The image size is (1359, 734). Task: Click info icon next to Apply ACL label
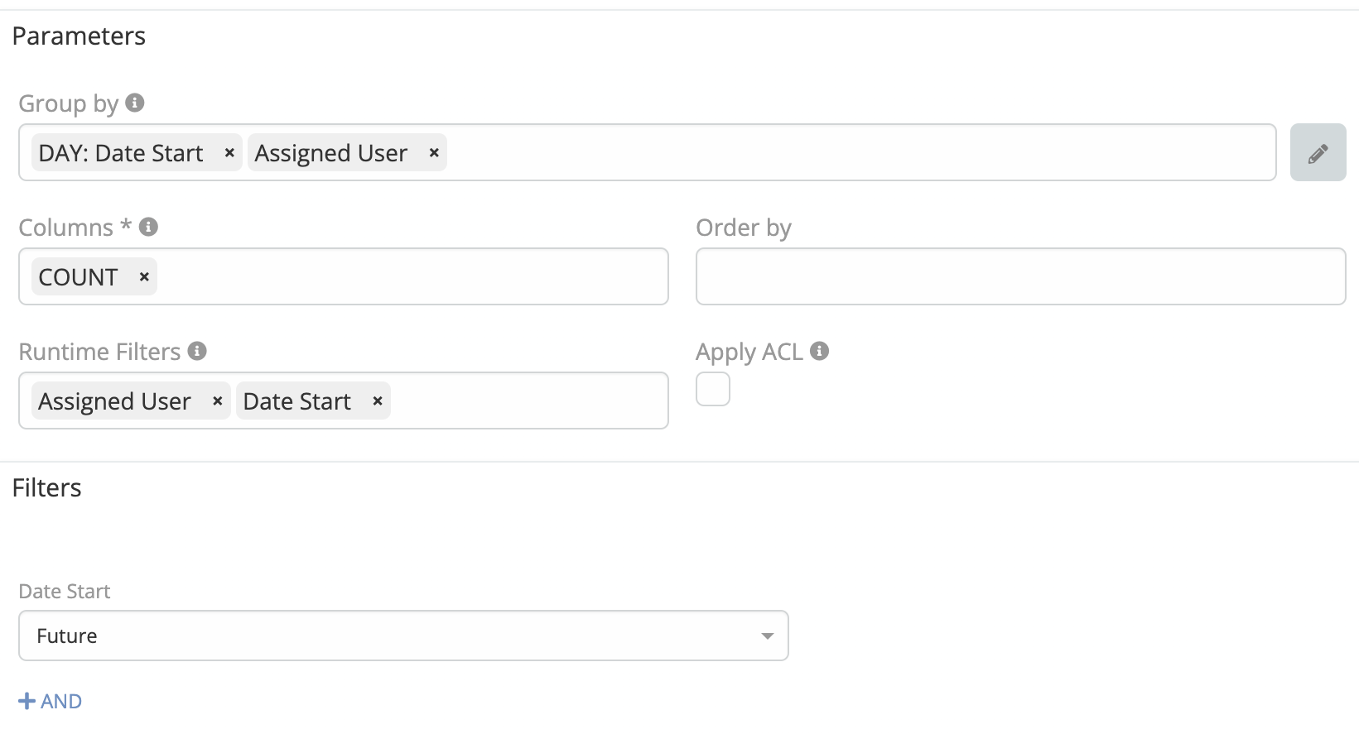[819, 351]
